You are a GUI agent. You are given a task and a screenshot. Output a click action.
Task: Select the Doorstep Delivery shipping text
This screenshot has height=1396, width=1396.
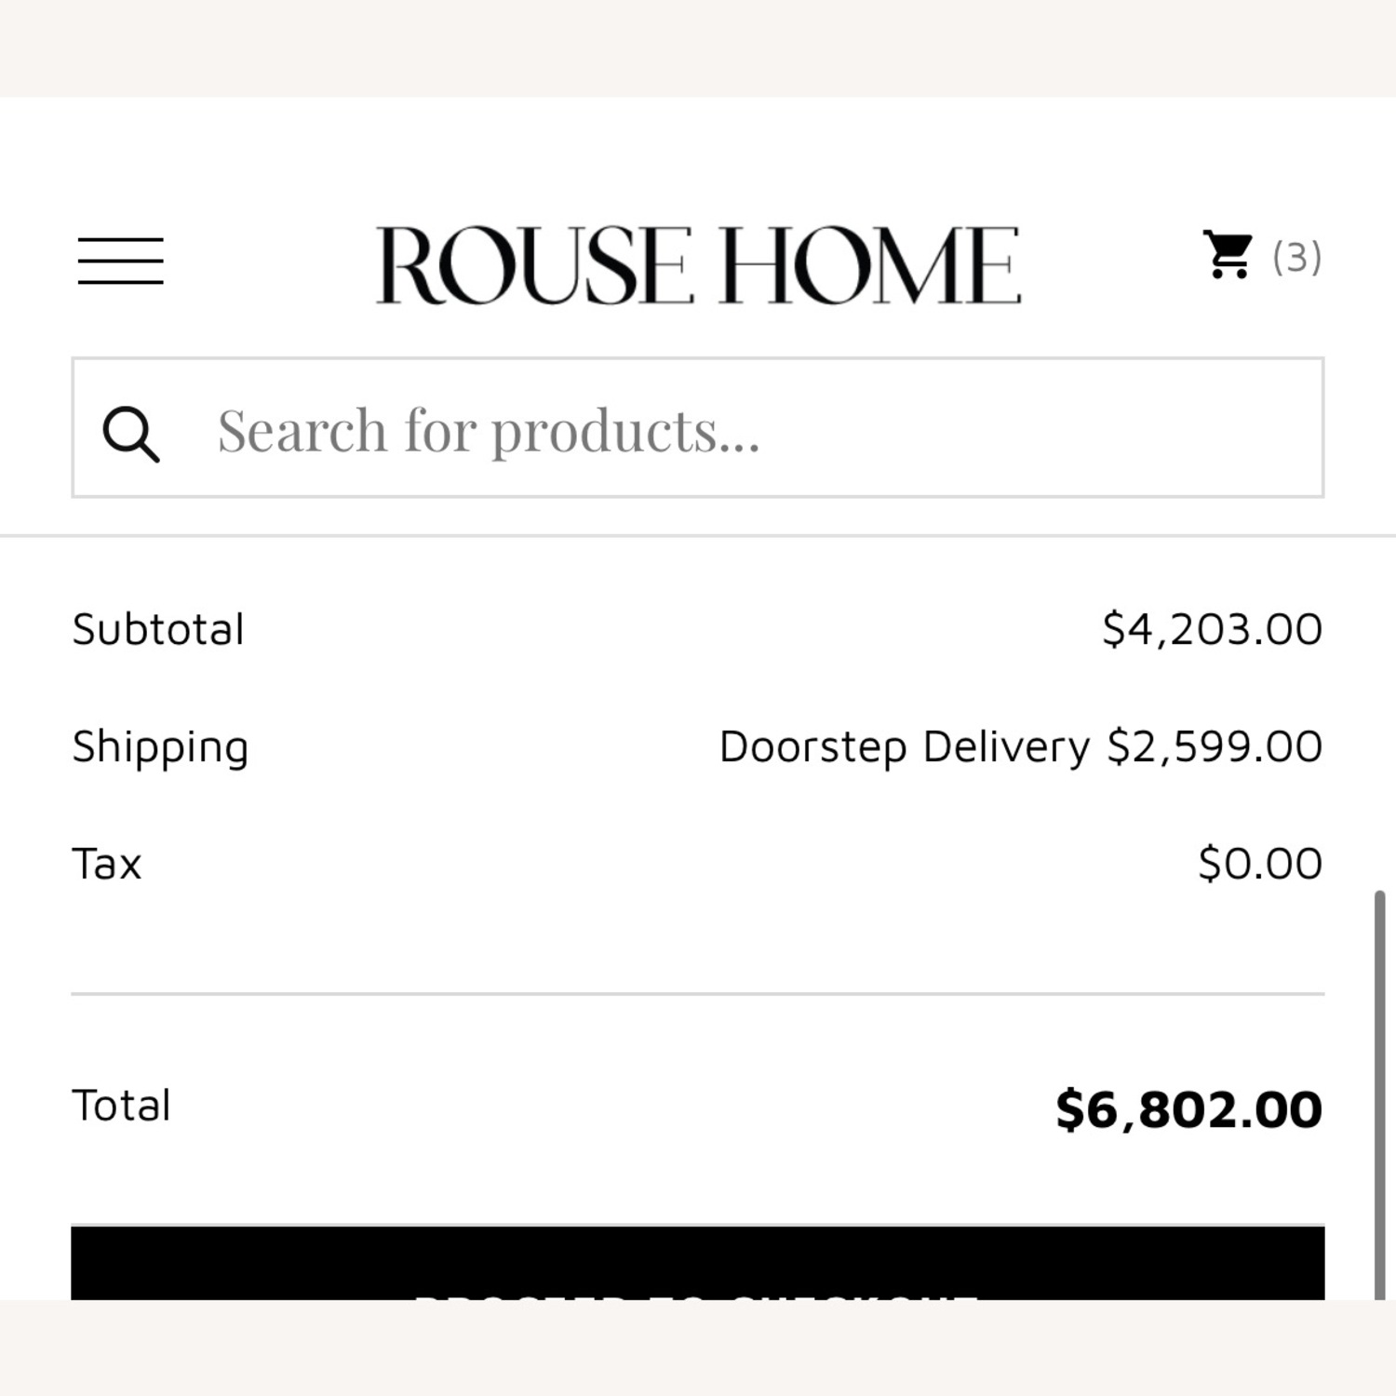[904, 747]
